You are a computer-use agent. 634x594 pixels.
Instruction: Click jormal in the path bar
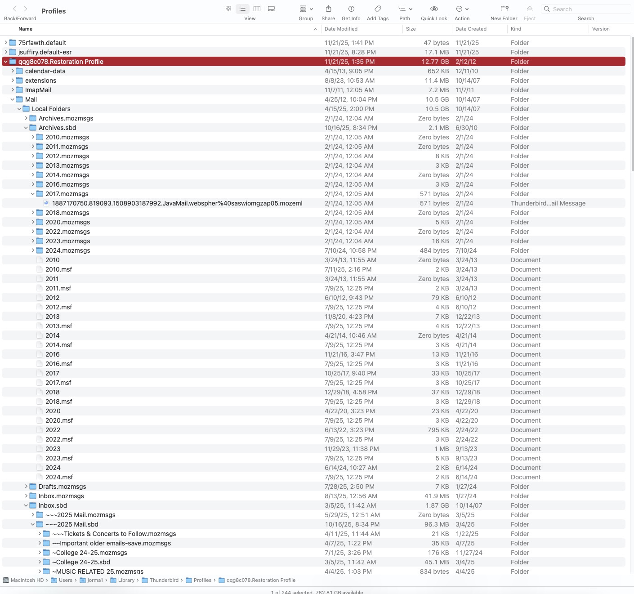pos(91,580)
